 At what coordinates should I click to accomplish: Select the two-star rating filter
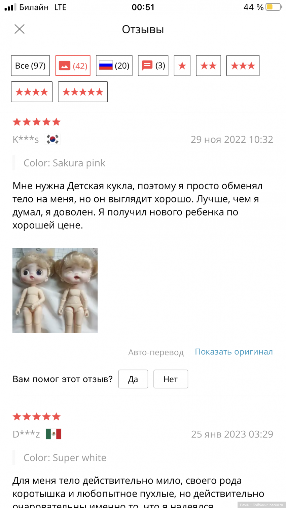pos(208,66)
